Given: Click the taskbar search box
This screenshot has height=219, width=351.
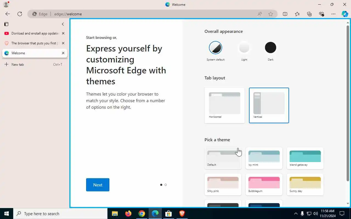Looking at the screenshot, I should coord(60,214).
